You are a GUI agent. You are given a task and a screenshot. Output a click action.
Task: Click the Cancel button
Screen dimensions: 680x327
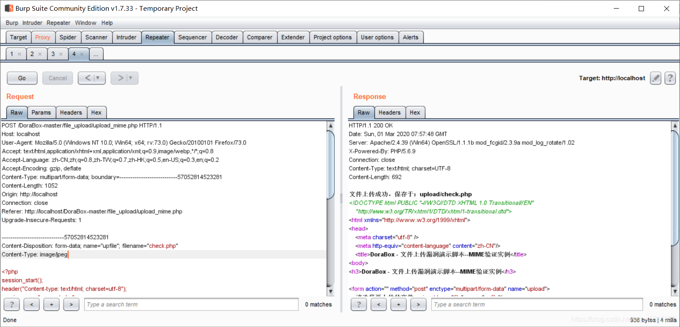coord(58,78)
